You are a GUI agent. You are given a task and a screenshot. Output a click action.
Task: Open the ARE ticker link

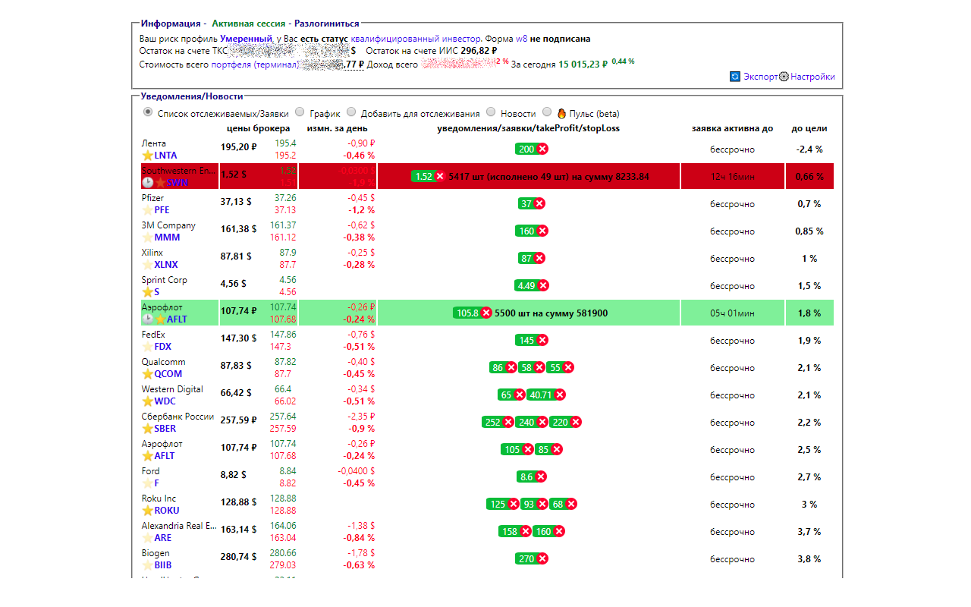(162, 538)
